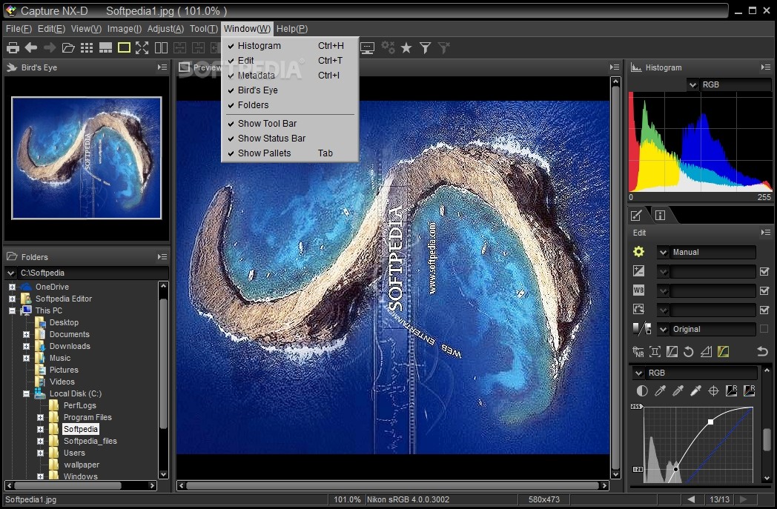The width and height of the screenshot is (777, 509).
Task: Open the Edit panel options menu
Action: [766, 232]
